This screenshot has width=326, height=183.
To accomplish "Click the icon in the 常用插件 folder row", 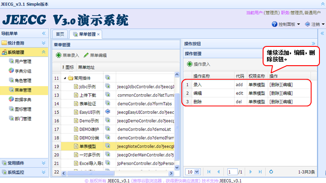I will tap(108, 77).
